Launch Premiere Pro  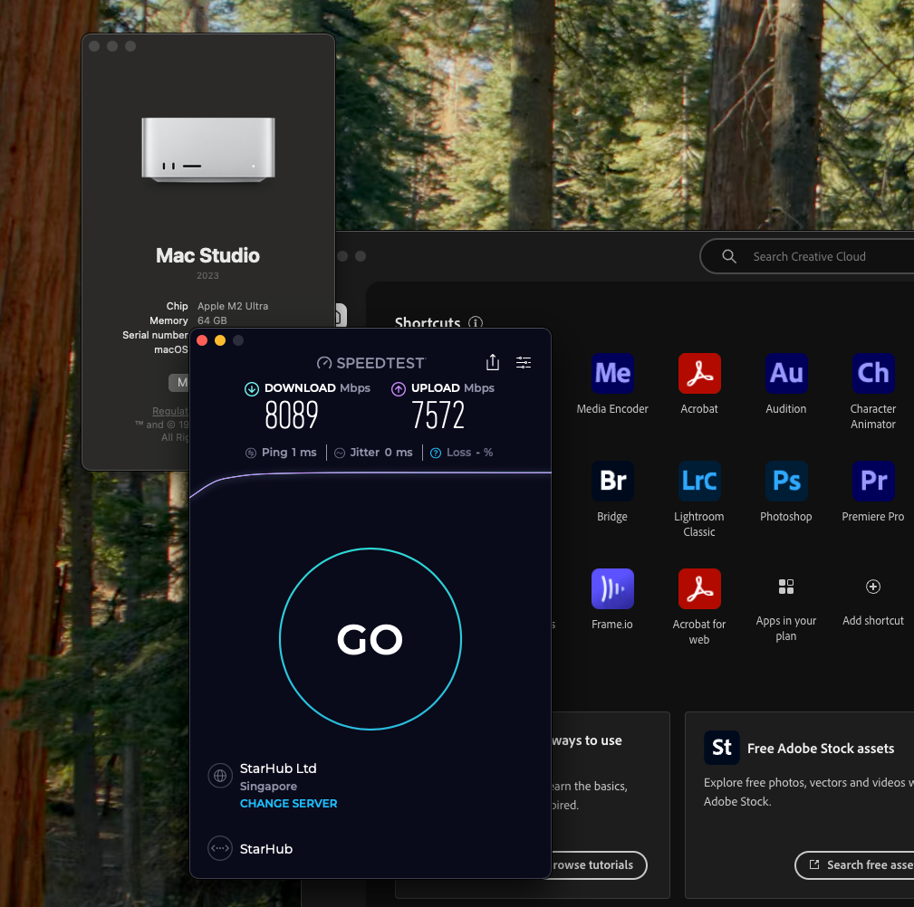[x=872, y=482]
